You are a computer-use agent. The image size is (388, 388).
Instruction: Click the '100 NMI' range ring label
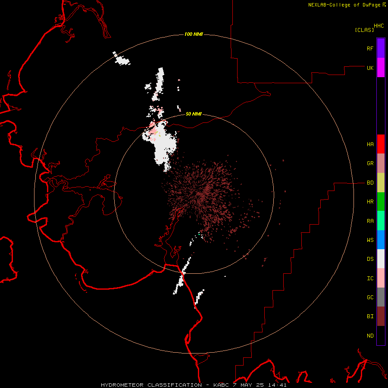(194, 34)
